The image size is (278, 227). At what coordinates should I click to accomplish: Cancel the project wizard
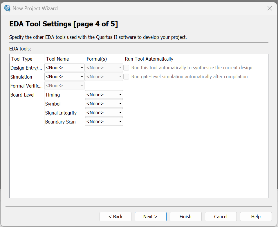tap(221, 217)
